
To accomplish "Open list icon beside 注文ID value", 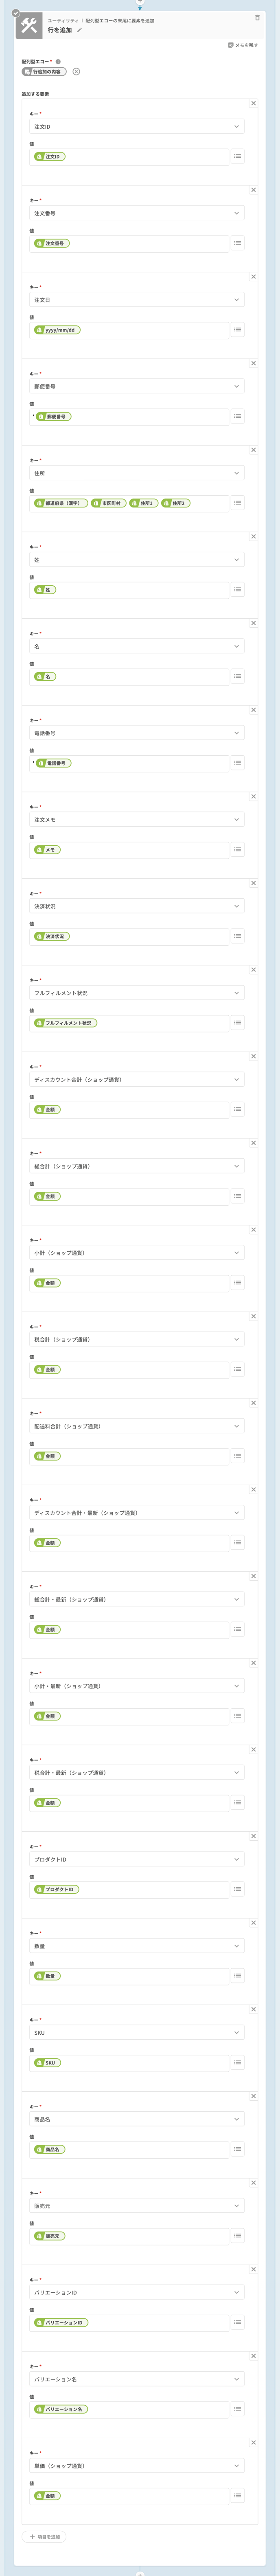I will [x=237, y=157].
